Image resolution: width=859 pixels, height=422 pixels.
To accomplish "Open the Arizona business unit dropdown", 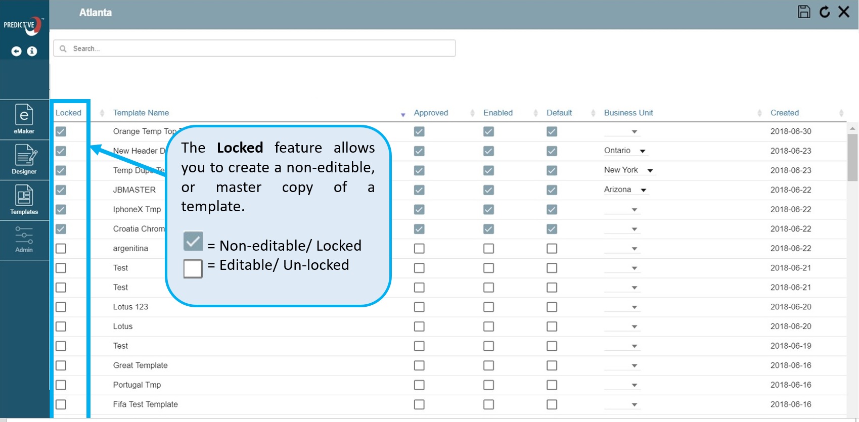I will point(644,190).
